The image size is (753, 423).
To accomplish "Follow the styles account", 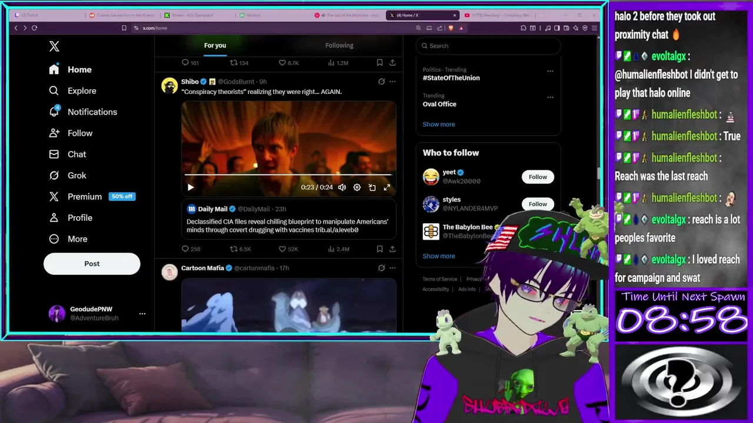I will pos(538,204).
